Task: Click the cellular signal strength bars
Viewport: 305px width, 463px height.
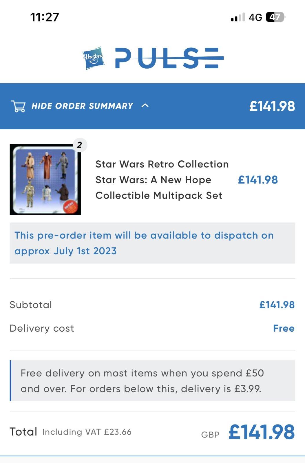Action: coord(238,18)
